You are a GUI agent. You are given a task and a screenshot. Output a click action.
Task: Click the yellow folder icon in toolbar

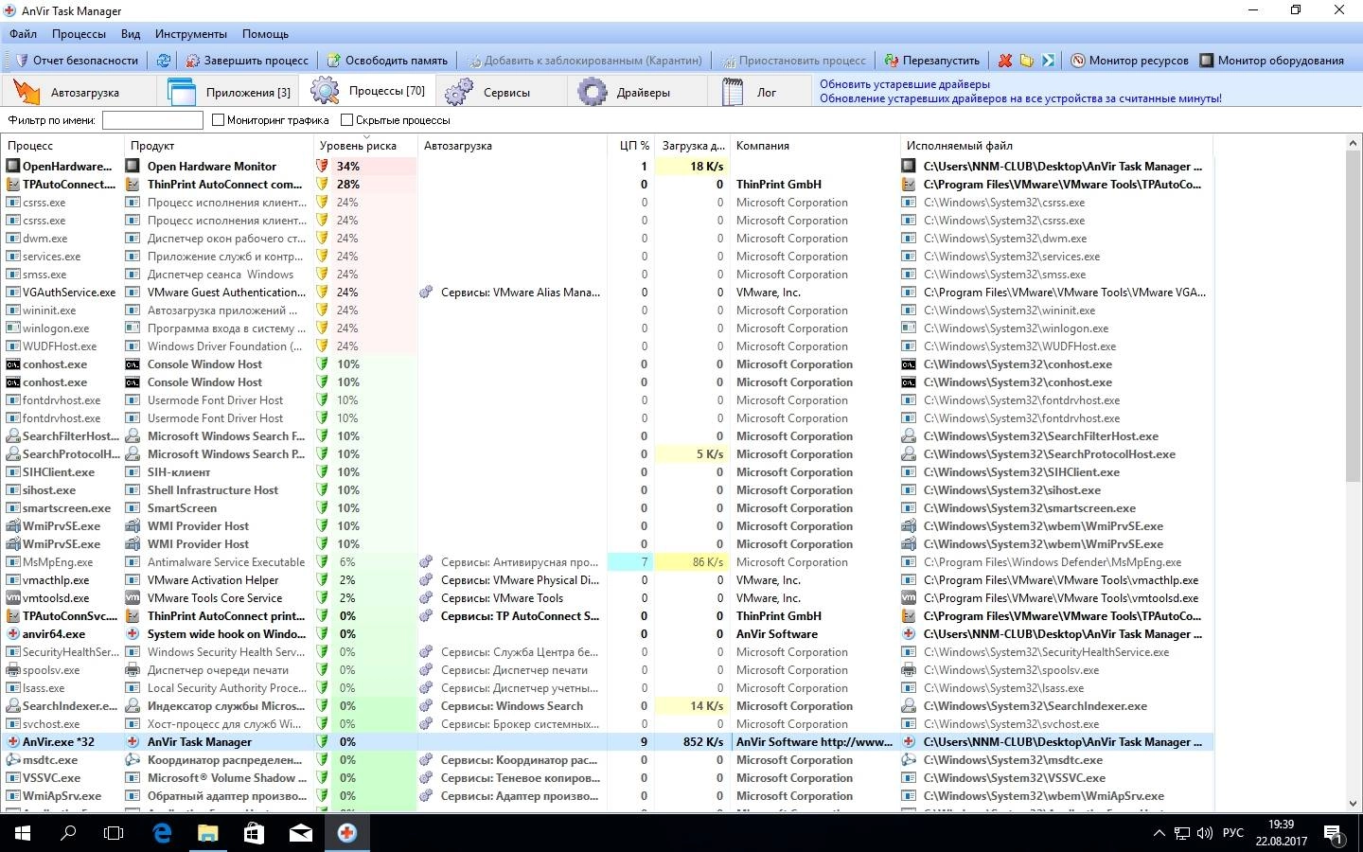tap(1027, 60)
